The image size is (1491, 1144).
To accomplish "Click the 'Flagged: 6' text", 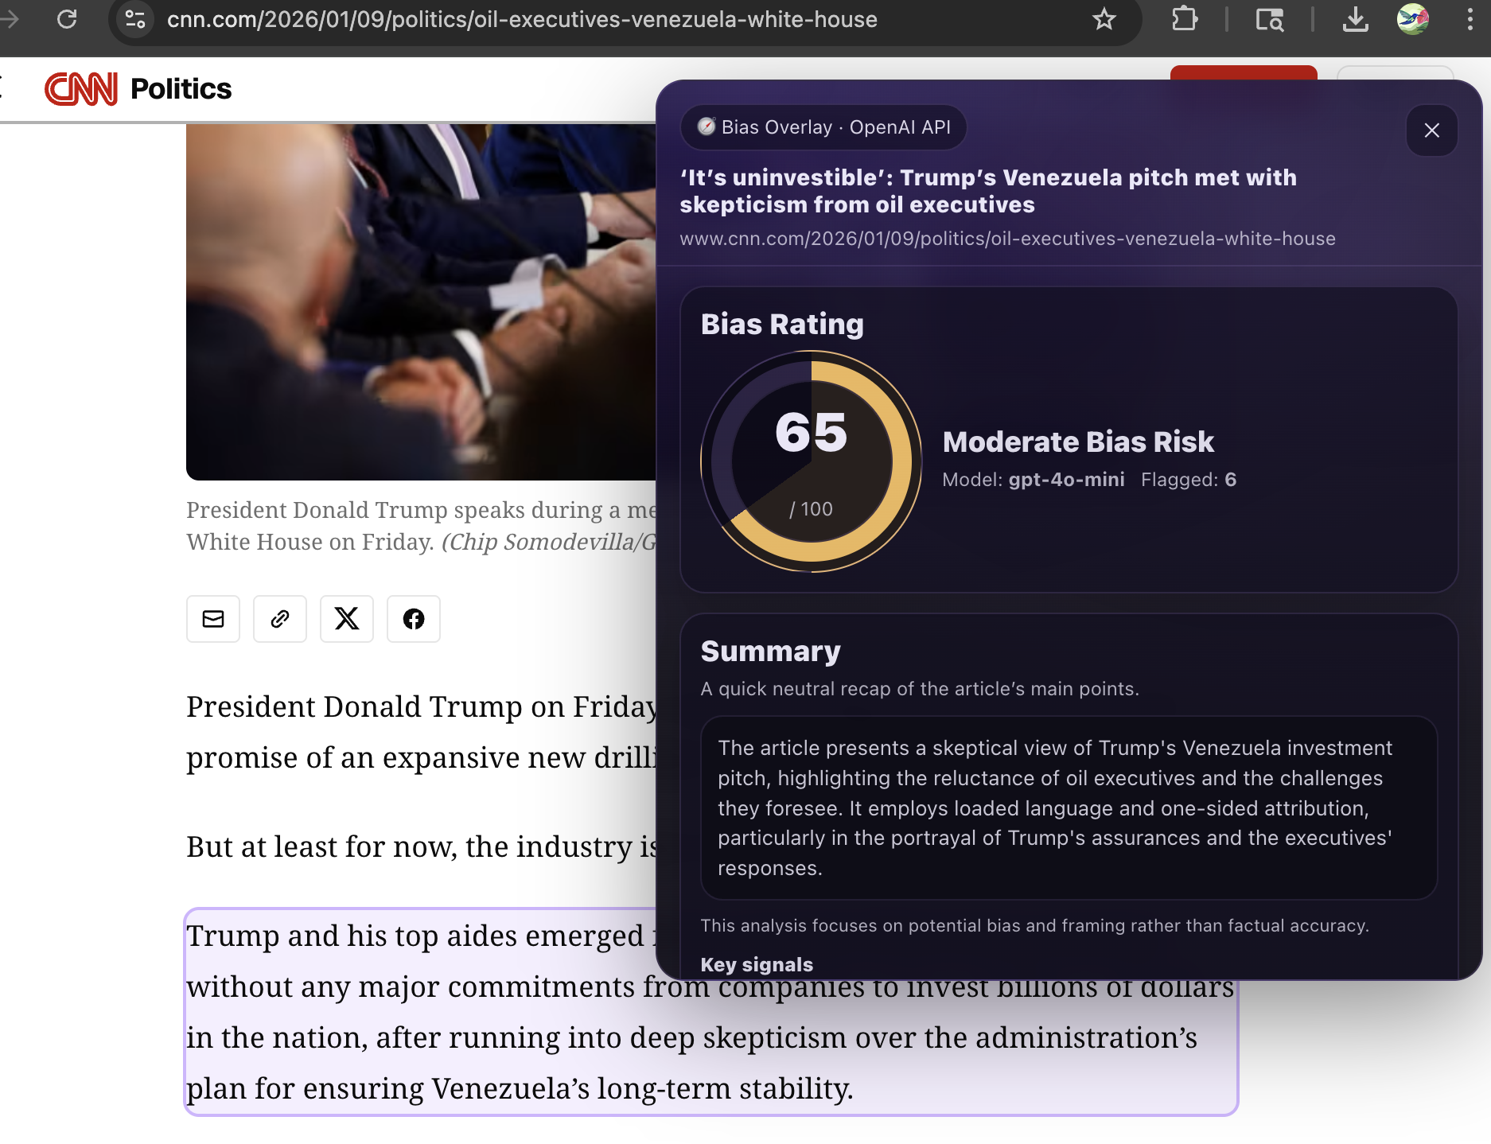I will click(x=1189, y=480).
